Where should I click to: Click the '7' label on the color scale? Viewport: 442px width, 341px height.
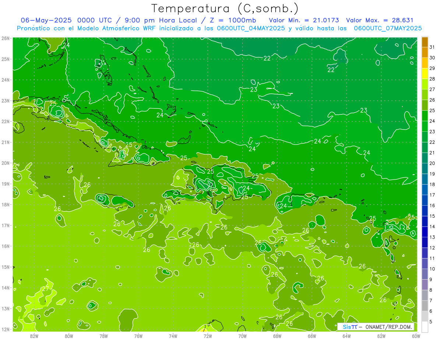coord(431,301)
